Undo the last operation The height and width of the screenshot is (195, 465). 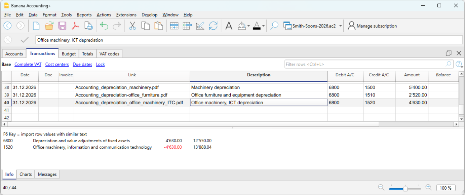click(104, 26)
